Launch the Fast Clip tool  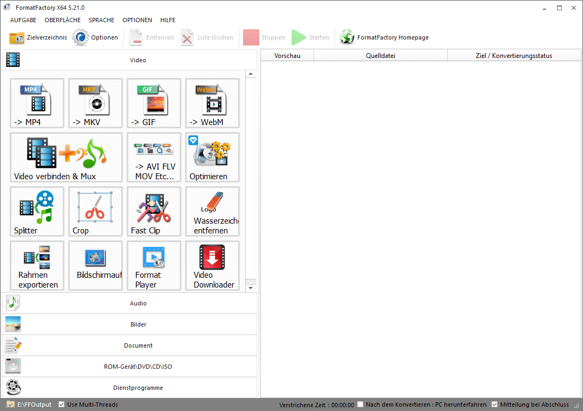154,211
